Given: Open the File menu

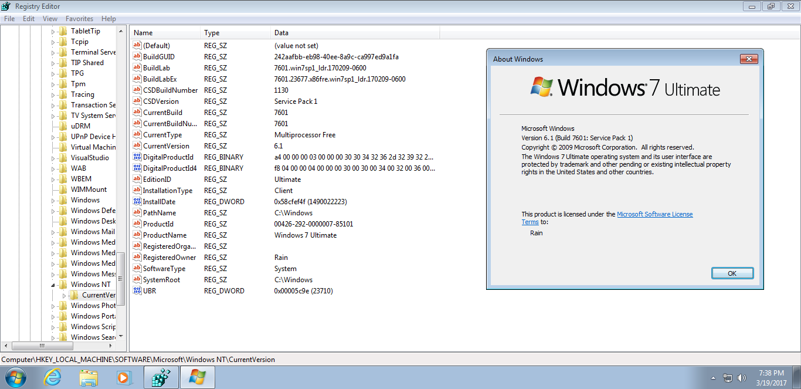Looking at the screenshot, I should click(x=9, y=19).
